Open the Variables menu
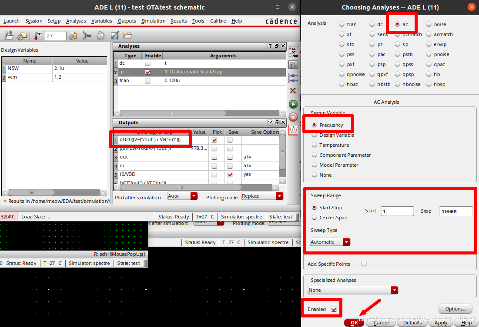The height and width of the screenshot is (327, 479). 101,21
